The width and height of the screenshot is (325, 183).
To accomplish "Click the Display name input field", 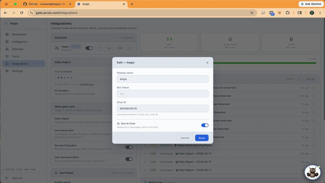I will click(x=162, y=79).
